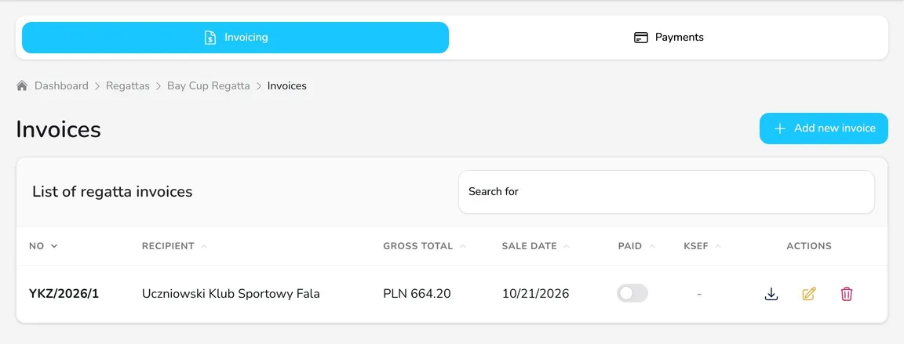Click the Invoices breadcrumb text
Image resolution: width=904 pixels, height=344 pixels.
tap(287, 85)
